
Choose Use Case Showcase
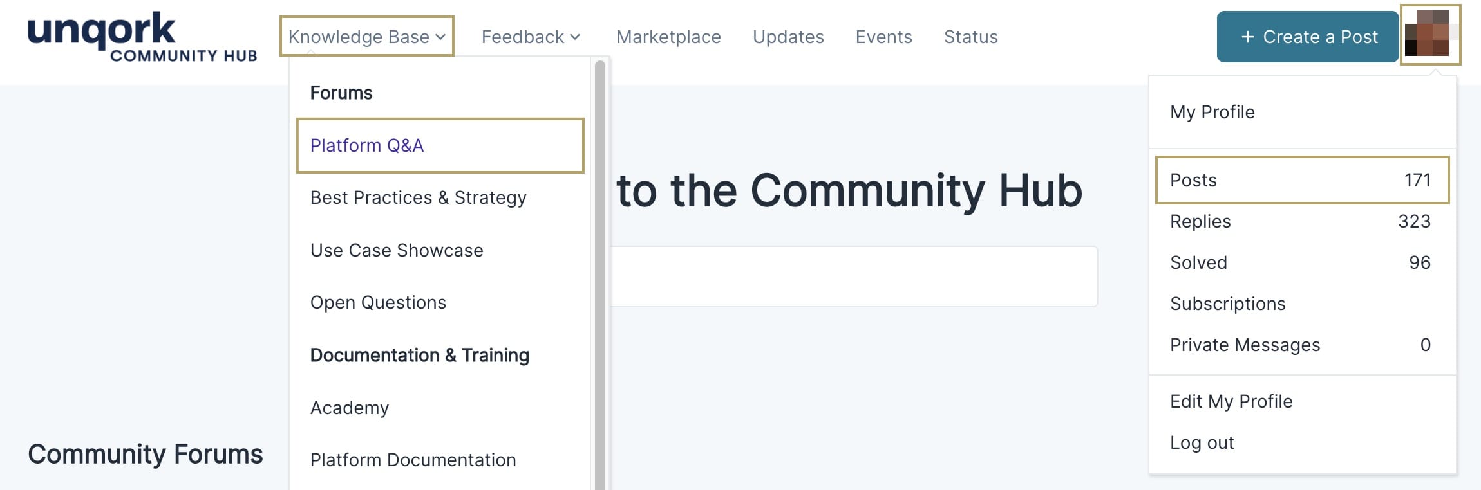tap(397, 250)
